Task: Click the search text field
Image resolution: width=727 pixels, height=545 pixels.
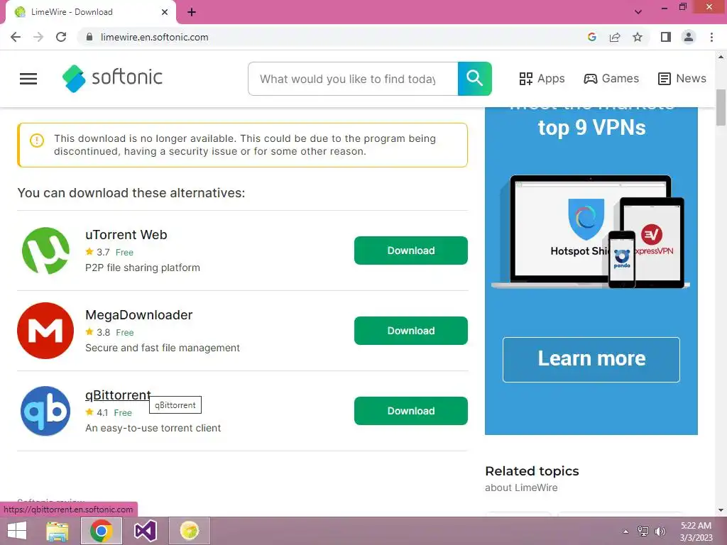Action: (x=353, y=79)
